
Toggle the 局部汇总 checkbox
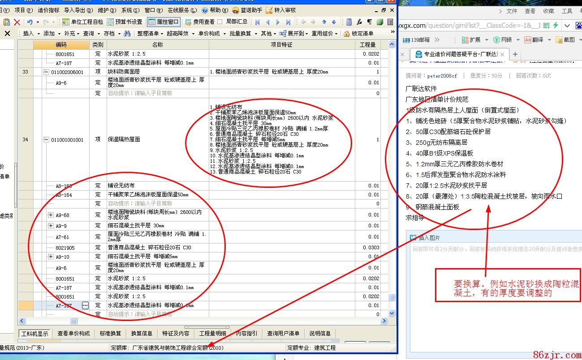point(220,22)
